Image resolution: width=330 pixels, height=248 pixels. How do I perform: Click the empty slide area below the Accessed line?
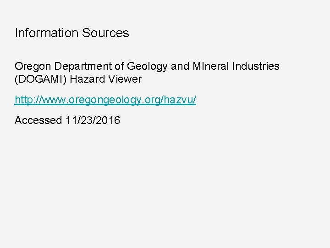(x=165, y=184)
